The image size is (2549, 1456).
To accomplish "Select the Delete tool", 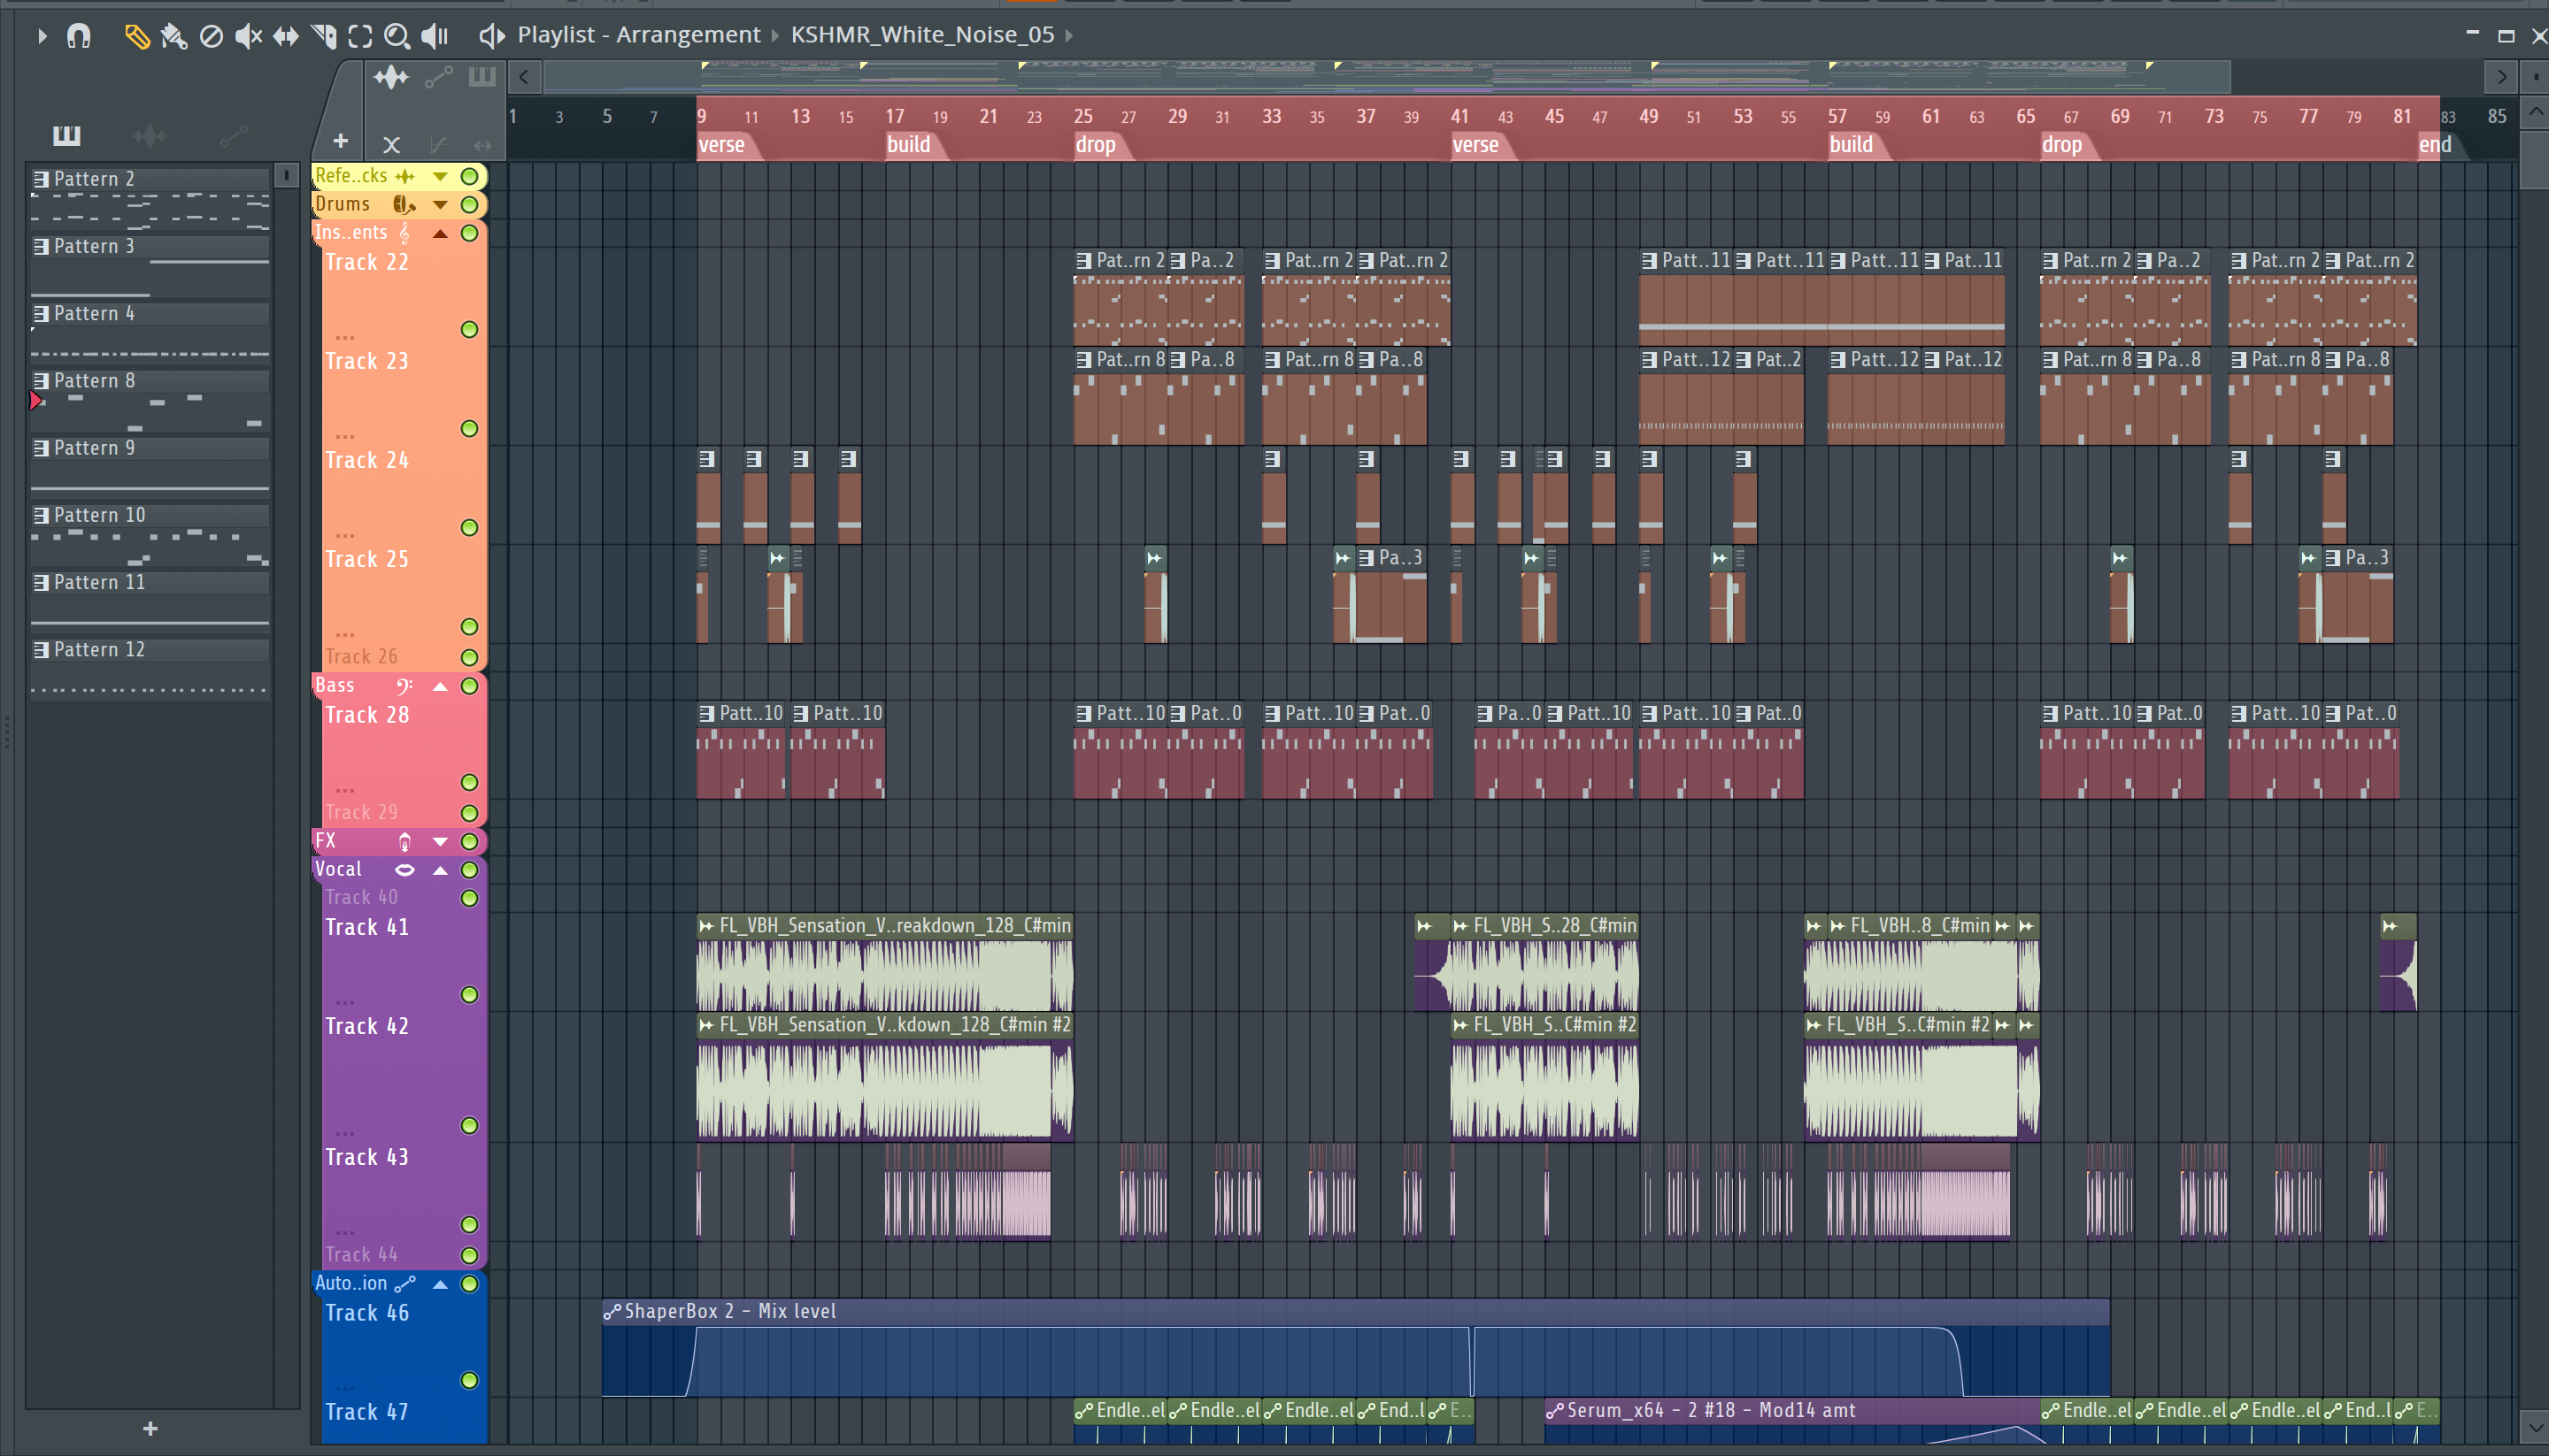I will (211, 37).
